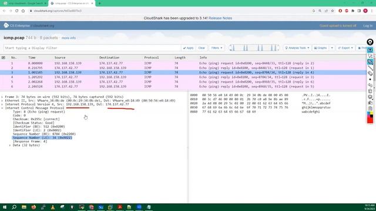
Task: Click the camera screenshot annotation icon
Action: click(x=370, y=103)
